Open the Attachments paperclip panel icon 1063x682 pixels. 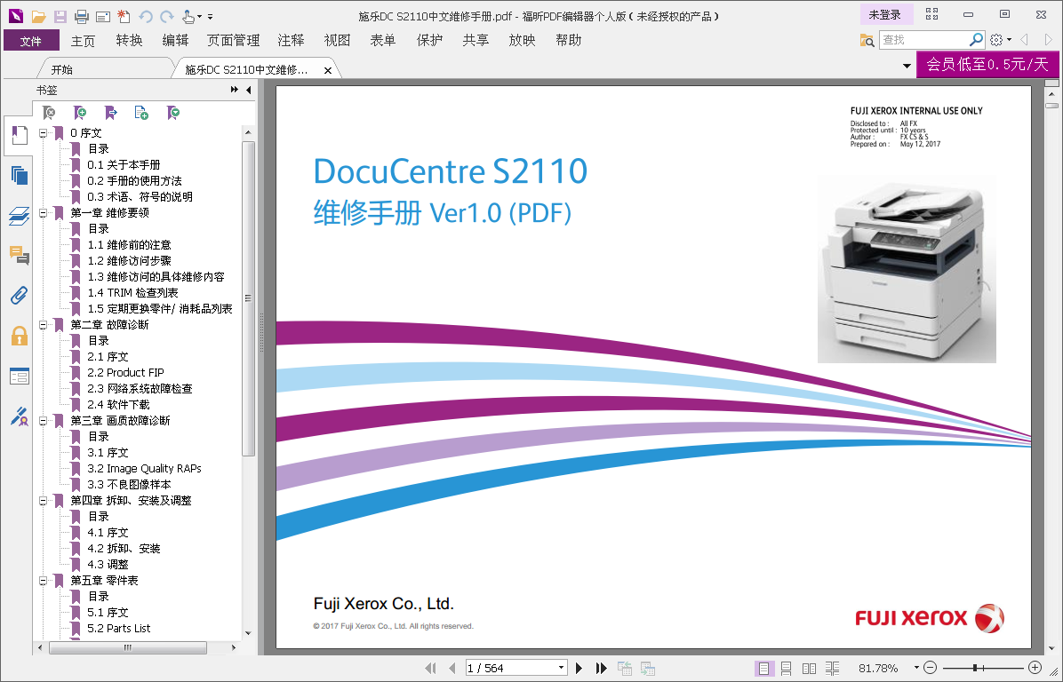(19, 296)
